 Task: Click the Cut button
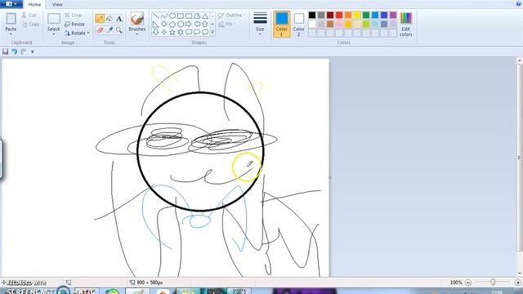[29, 15]
